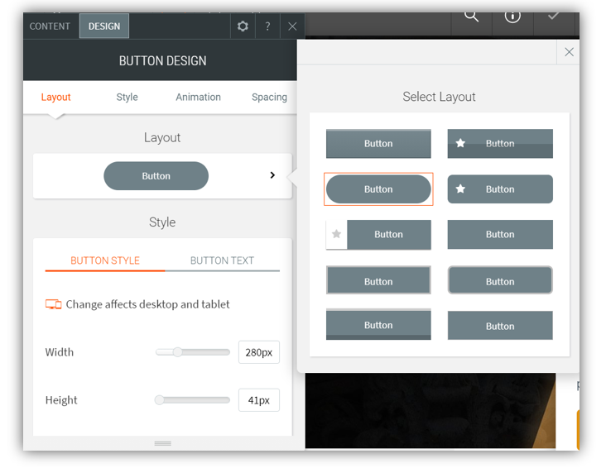
Task: Switch to the CONTENT tab
Action: coord(50,26)
